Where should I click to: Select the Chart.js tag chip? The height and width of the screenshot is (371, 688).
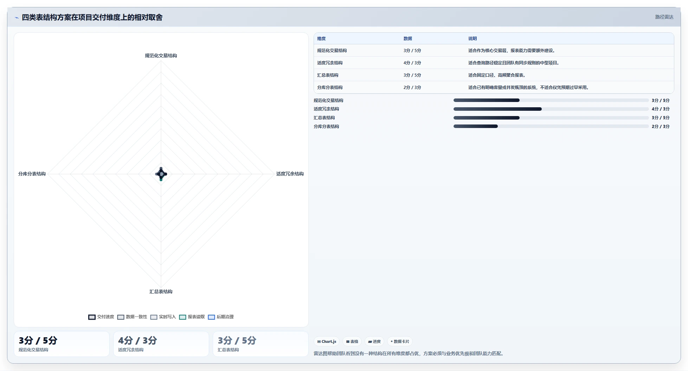(x=327, y=341)
